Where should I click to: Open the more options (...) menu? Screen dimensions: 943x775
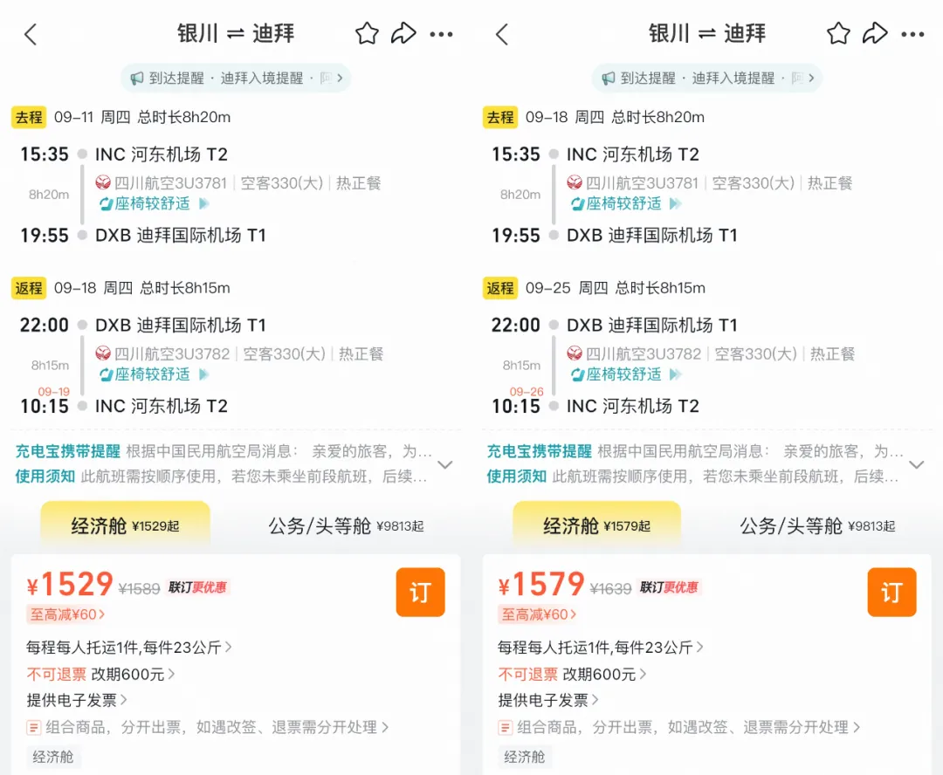tap(442, 33)
